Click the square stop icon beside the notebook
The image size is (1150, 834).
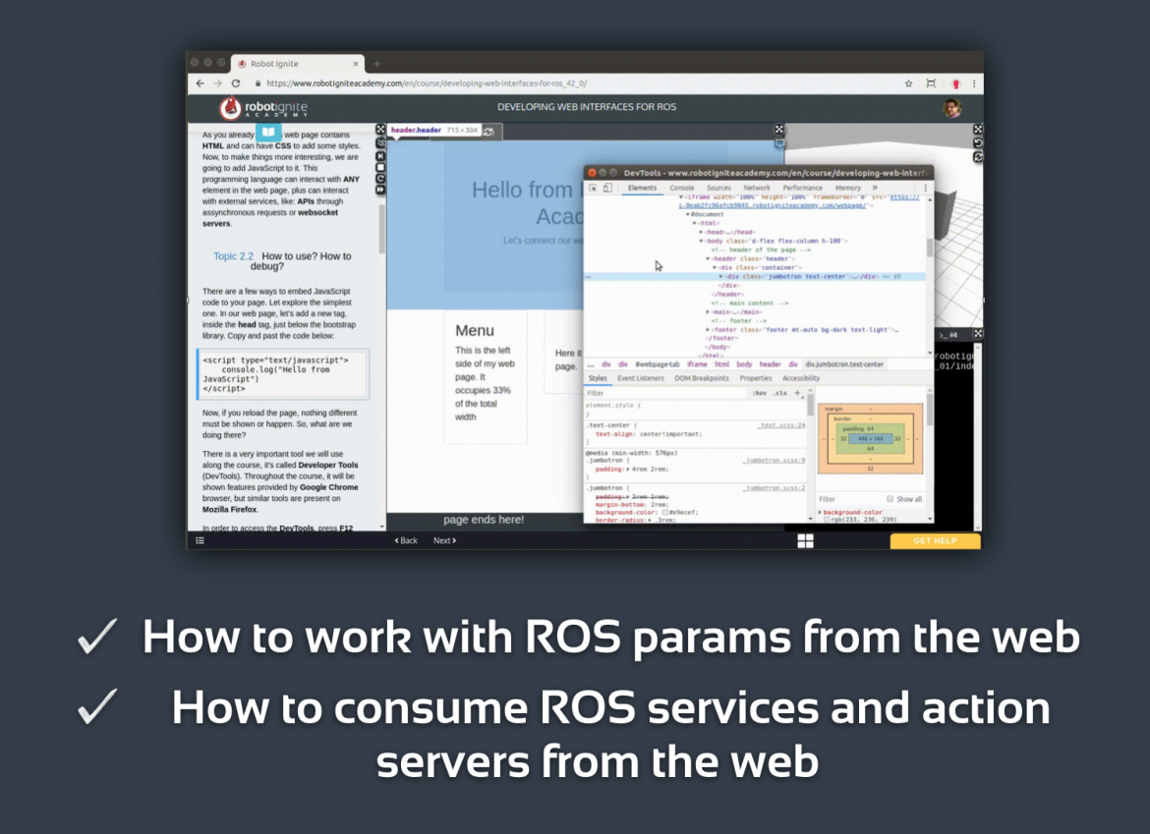coord(380,167)
